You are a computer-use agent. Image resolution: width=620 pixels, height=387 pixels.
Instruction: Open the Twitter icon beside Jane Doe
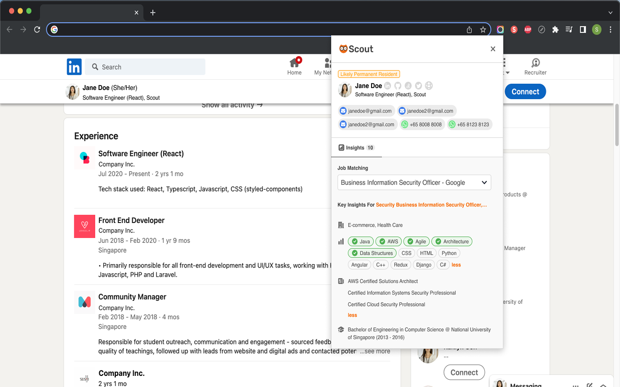click(418, 86)
